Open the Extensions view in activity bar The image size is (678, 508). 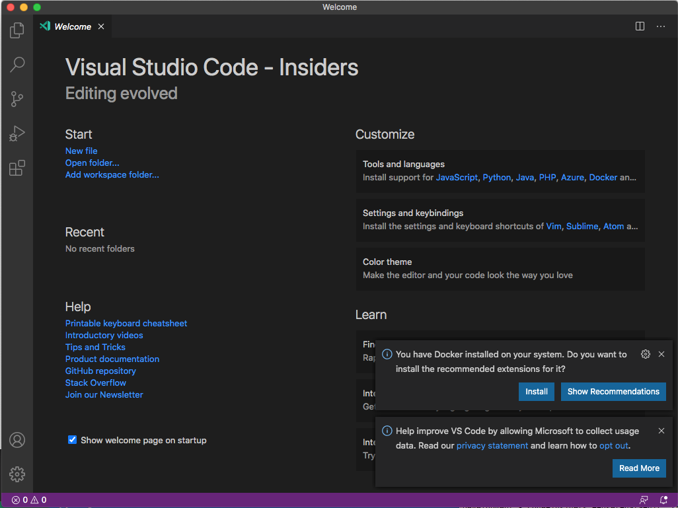coord(17,168)
